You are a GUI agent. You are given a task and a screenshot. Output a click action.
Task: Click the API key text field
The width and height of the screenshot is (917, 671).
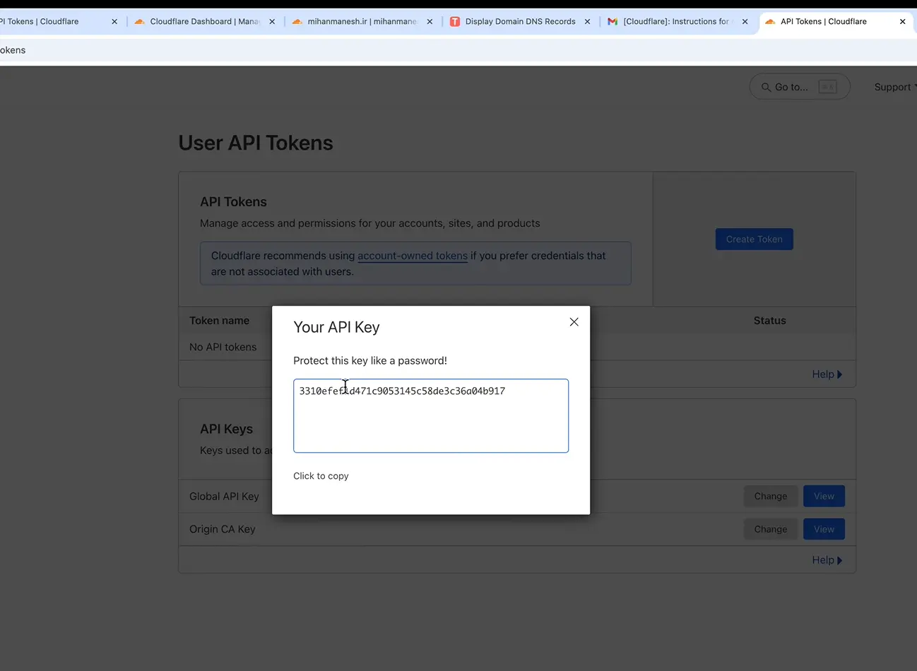click(x=431, y=416)
